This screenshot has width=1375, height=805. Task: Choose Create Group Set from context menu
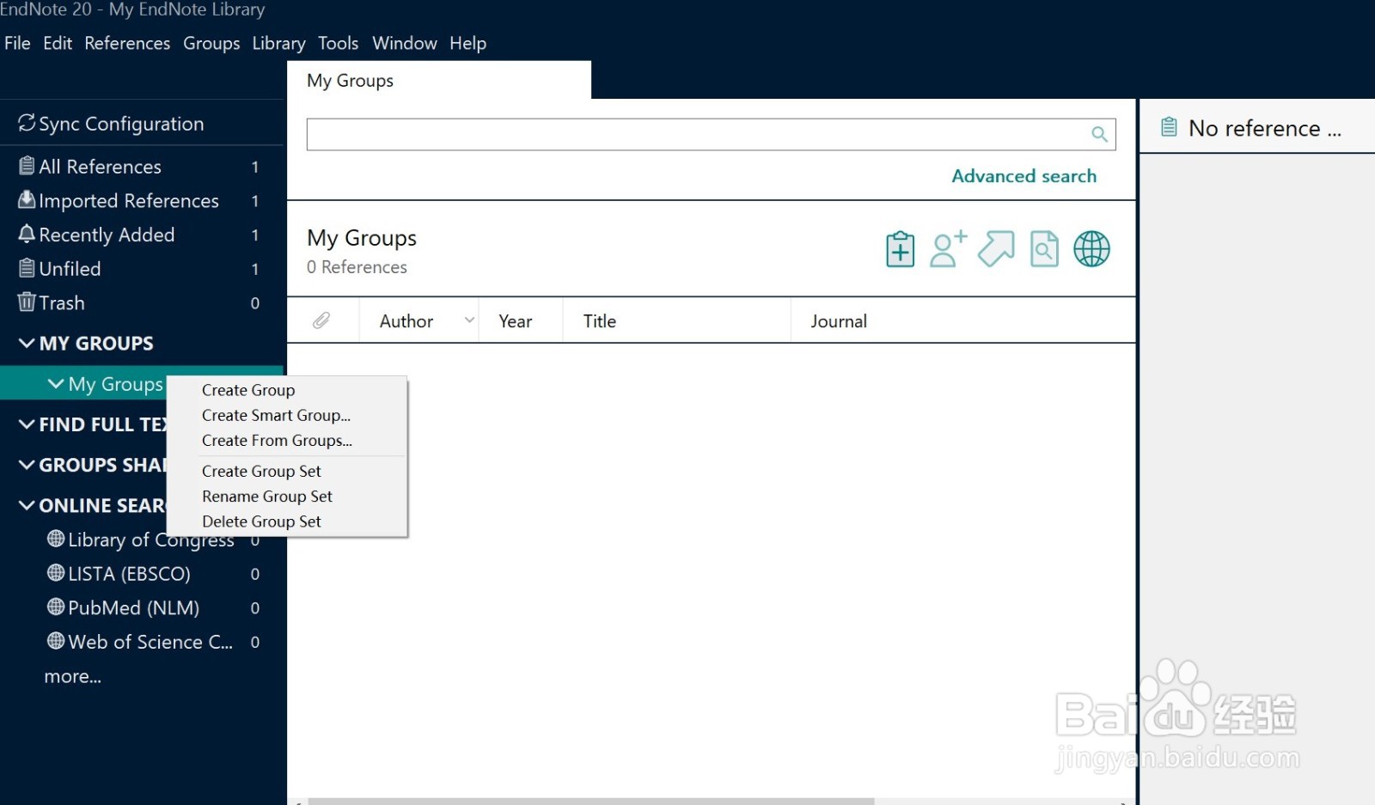click(x=286, y=471)
